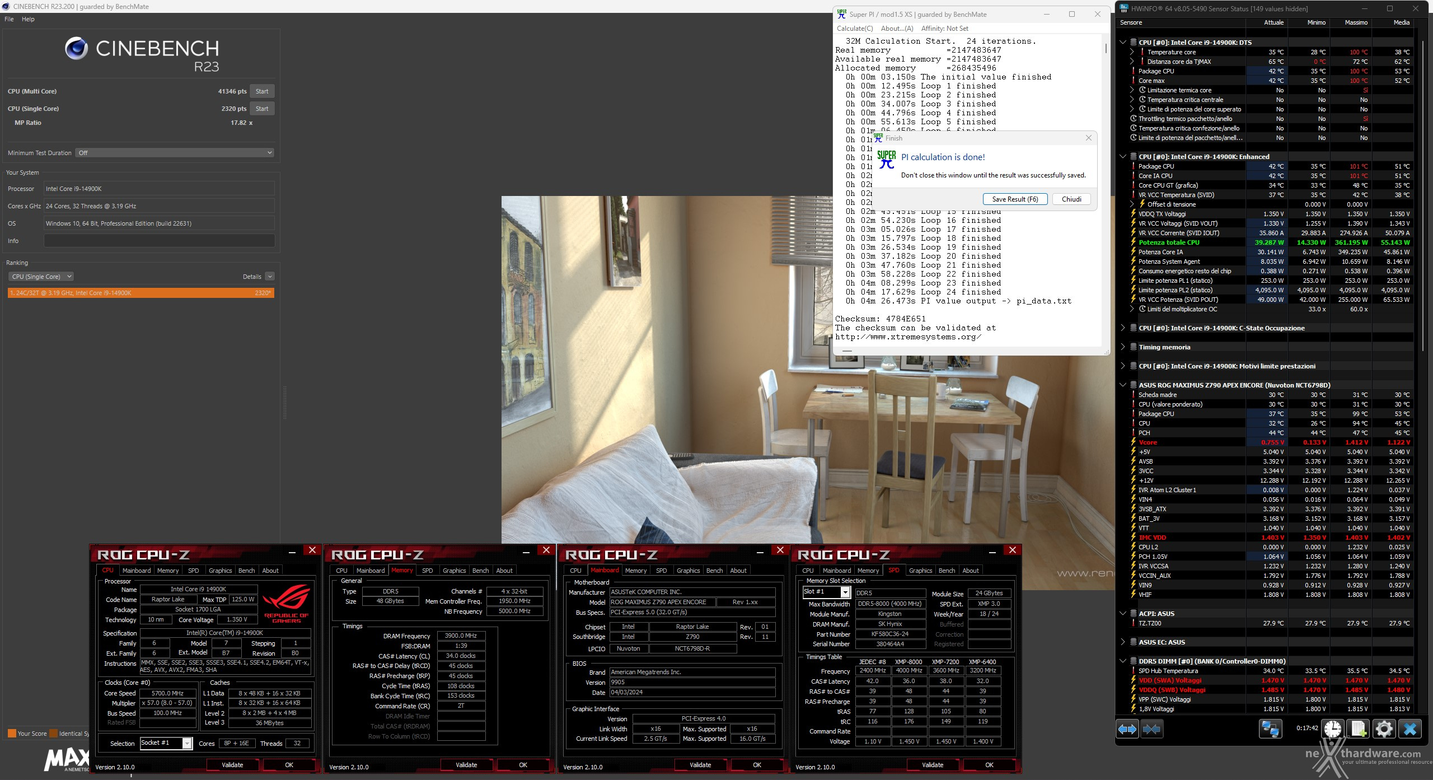Click HWiNFO title bar app icon

point(1124,8)
